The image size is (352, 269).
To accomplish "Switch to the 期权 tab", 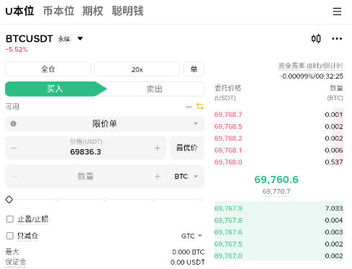I will (x=93, y=11).
